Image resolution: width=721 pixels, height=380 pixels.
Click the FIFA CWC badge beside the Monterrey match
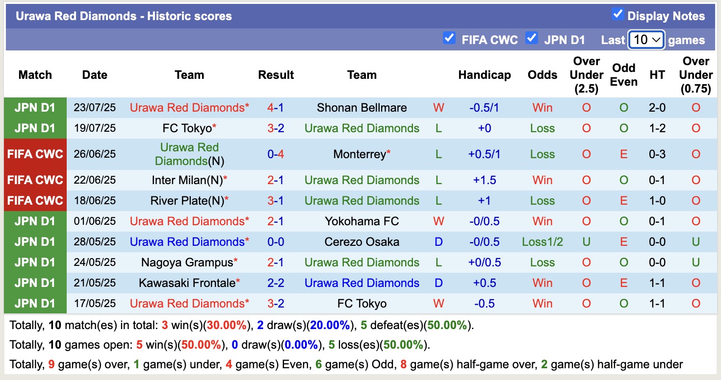(35, 154)
